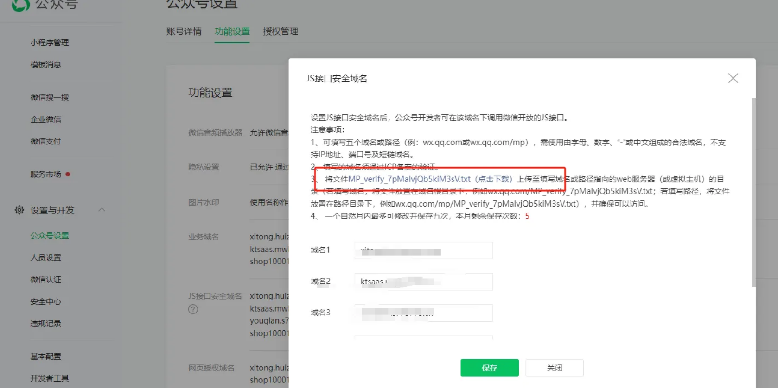The width and height of the screenshot is (778, 388).
Task: Select 公众号设置 in the sidebar
Action: pyautogui.click(x=50, y=236)
